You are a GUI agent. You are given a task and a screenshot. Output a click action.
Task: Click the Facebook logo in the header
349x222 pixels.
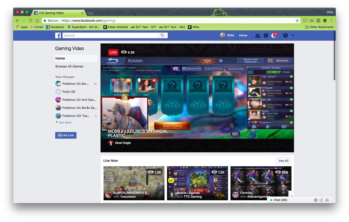click(58, 35)
